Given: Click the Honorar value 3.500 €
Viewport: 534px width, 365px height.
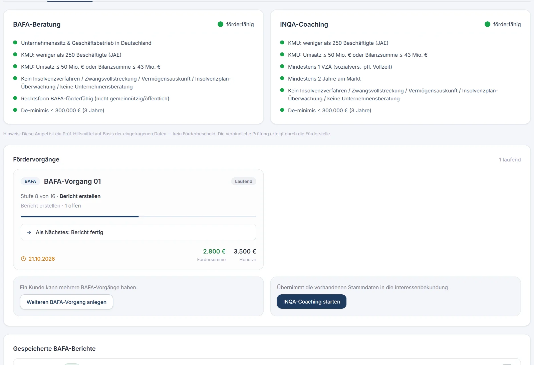Looking at the screenshot, I should (x=245, y=251).
